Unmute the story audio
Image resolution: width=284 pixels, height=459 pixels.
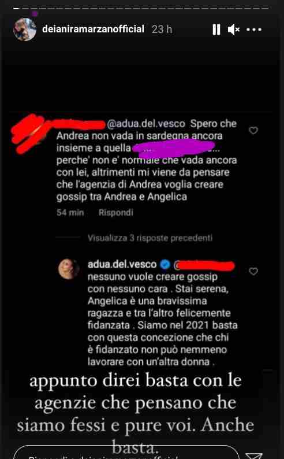[x=234, y=29]
